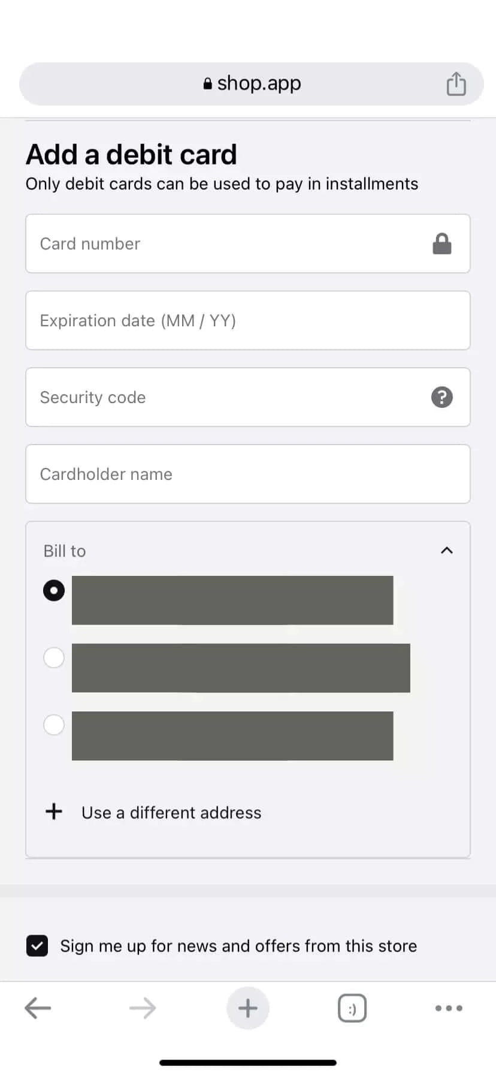Select the second billing address radio button

54,658
